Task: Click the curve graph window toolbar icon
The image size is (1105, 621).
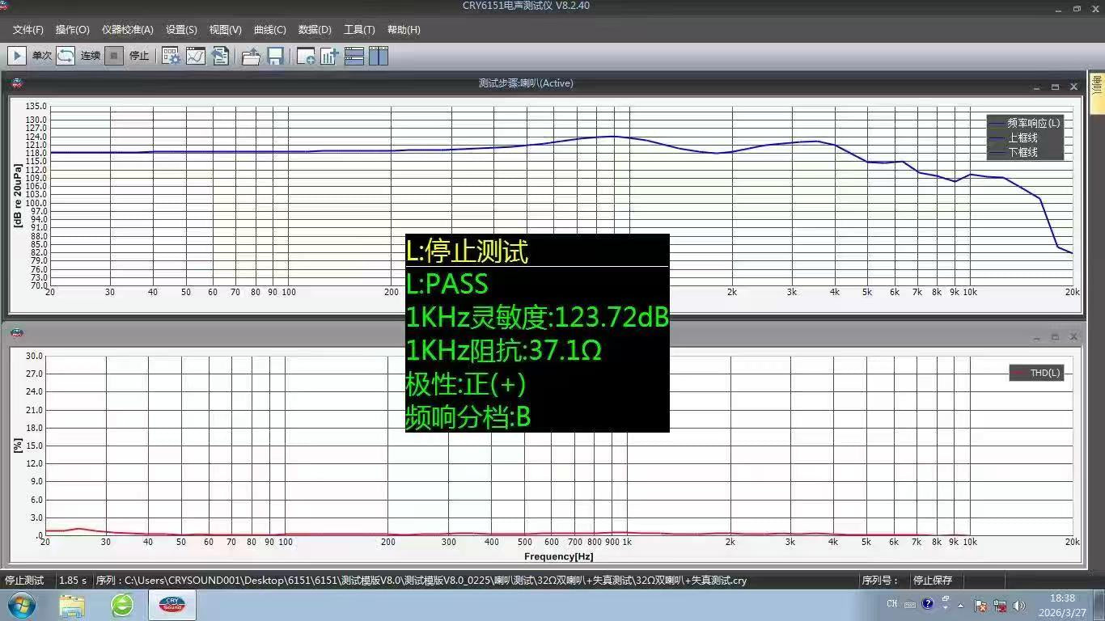Action: point(196,56)
